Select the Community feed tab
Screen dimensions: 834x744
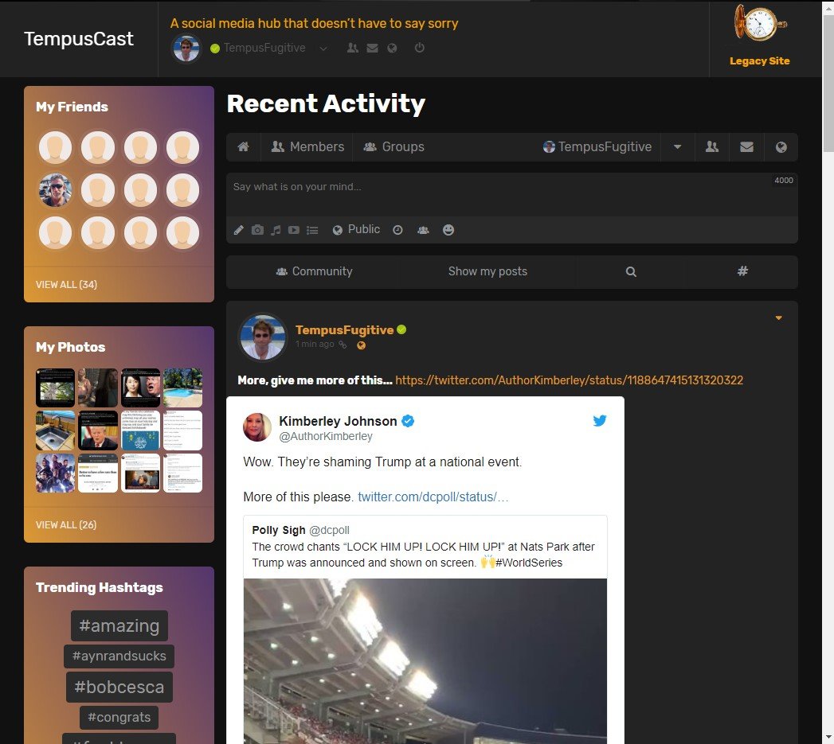(314, 271)
